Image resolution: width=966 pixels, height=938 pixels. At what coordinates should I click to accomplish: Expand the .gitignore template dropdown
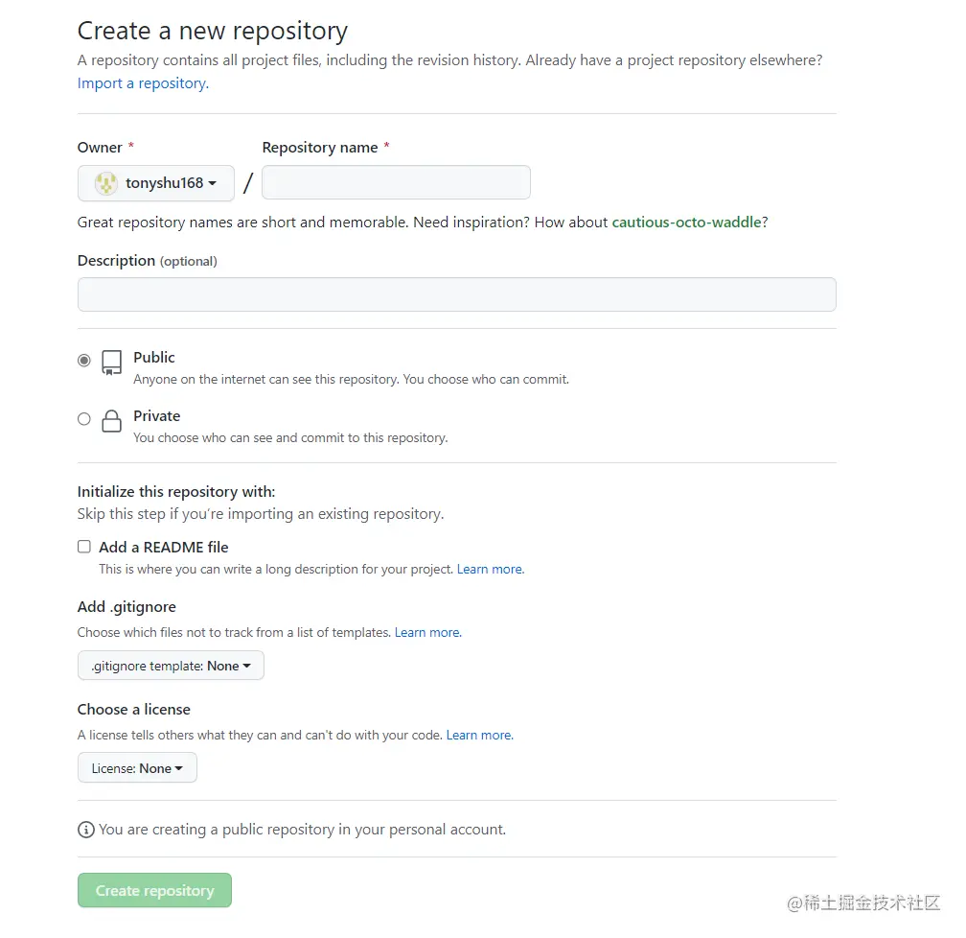tap(171, 666)
